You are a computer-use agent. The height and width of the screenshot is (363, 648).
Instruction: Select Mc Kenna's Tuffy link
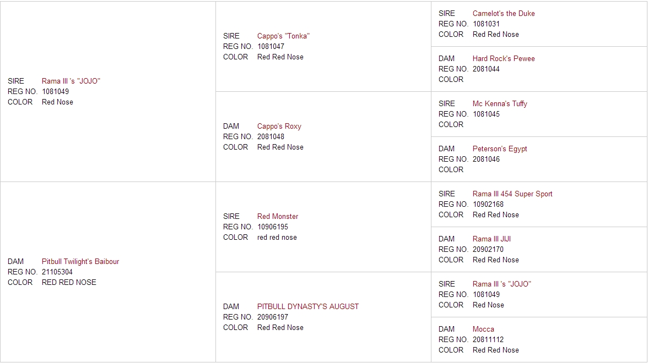(500, 104)
